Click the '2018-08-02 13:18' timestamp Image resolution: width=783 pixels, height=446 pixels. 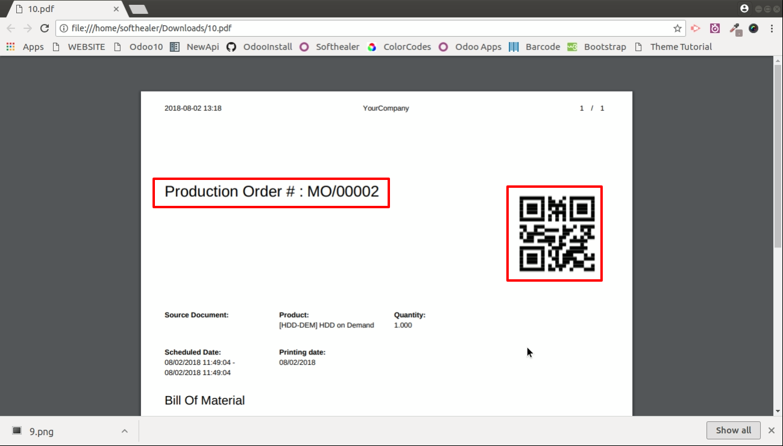coord(193,108)
